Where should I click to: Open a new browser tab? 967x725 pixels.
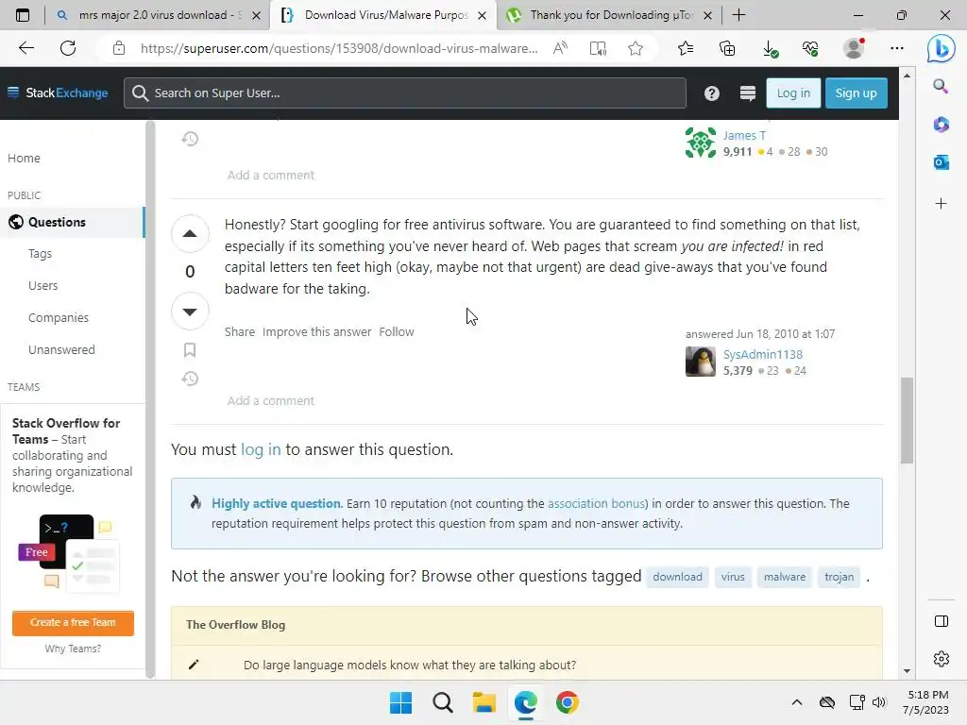tap(738, 15)
